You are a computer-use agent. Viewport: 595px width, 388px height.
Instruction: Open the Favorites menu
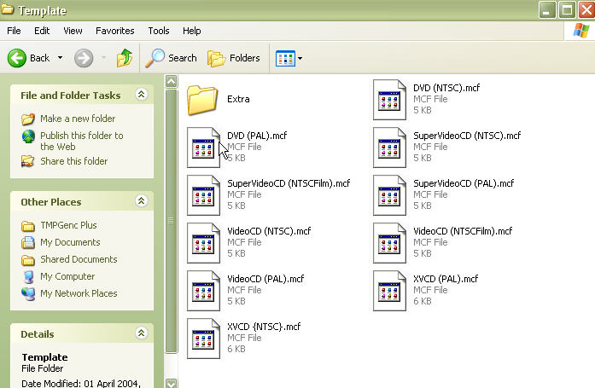pos(115,31)
